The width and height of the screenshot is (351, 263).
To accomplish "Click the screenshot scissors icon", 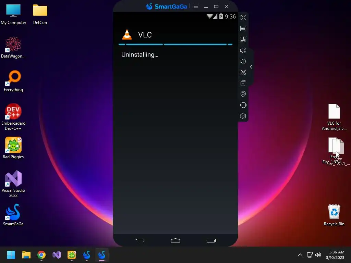I will 243,72.
